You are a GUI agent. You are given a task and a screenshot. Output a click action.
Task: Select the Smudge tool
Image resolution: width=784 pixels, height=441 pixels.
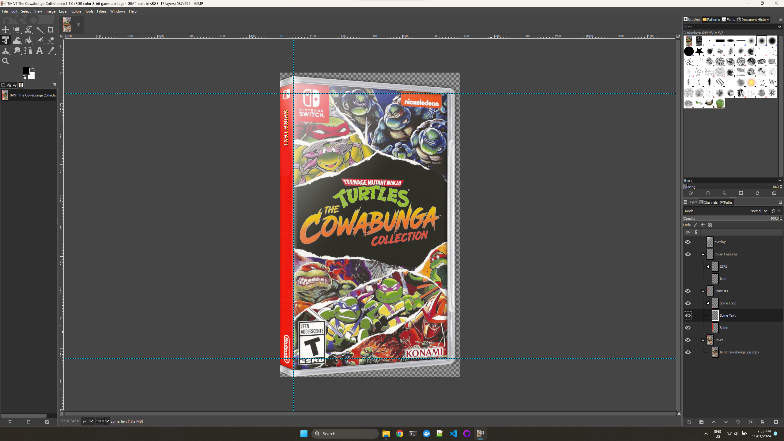[17, 51]
